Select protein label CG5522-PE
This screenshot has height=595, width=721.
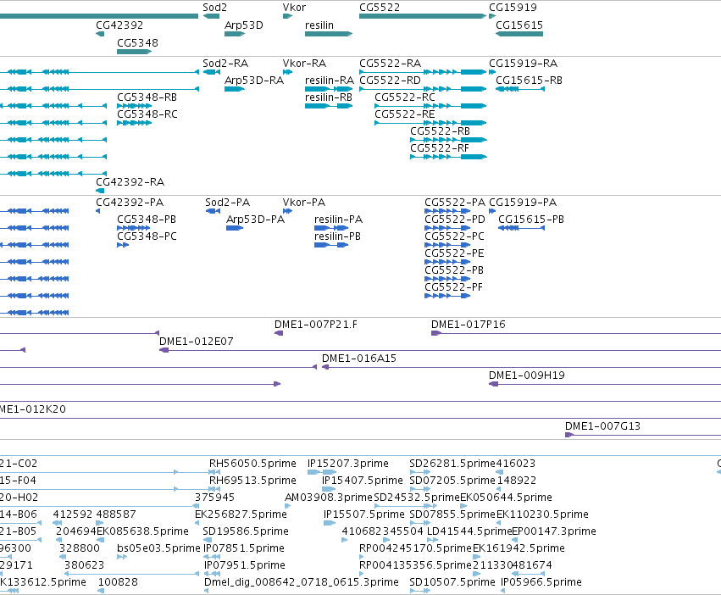454,253
